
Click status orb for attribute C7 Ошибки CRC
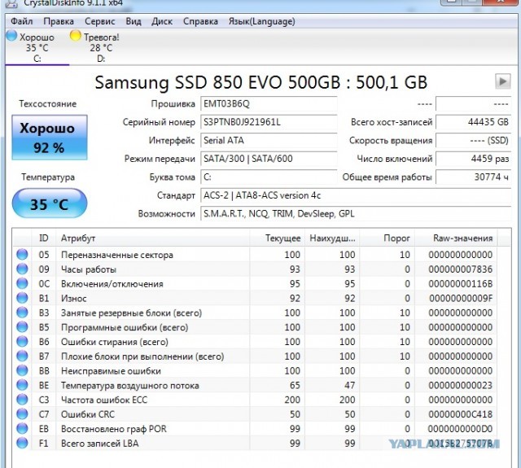click(x=22, y=413)
